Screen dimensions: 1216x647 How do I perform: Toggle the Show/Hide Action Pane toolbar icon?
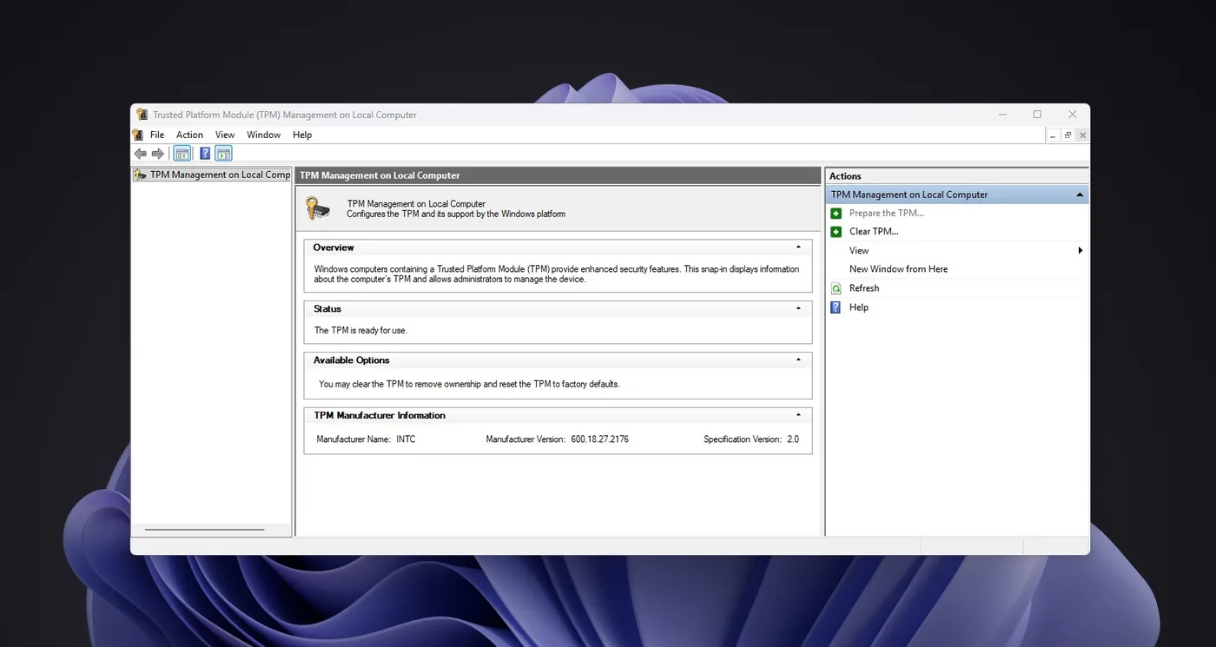(x=223, y=154)
